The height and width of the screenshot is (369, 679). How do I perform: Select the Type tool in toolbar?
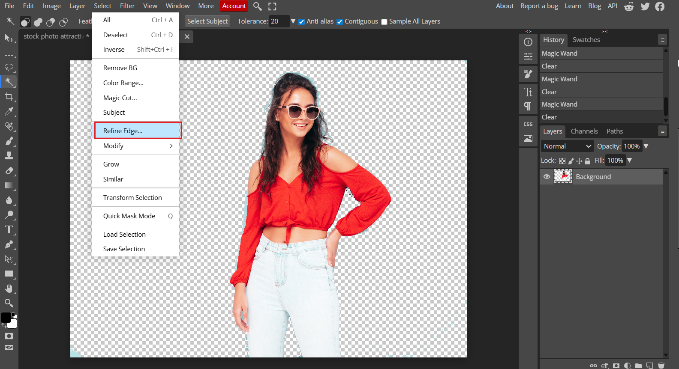9,230
